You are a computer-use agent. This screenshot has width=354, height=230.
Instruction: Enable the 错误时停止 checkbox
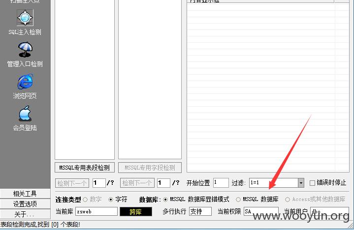(312, 183)
